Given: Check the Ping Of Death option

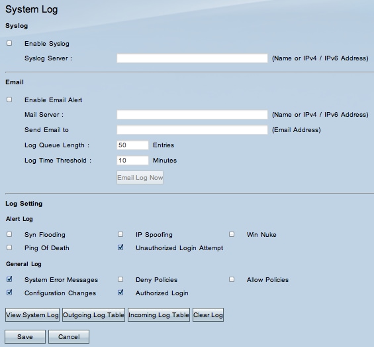Looking at the screenshot, I should point(9,247).
